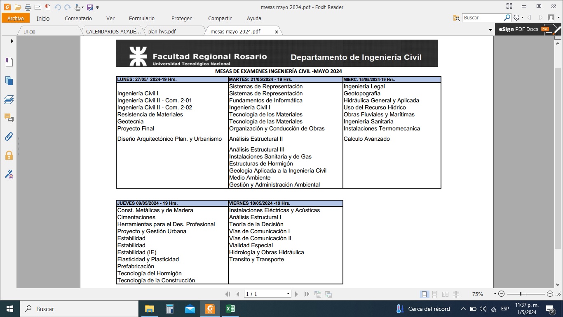Viewport: 563px width, 317px height.
Task: Open the user account profile icon
Action: (551, 18)
